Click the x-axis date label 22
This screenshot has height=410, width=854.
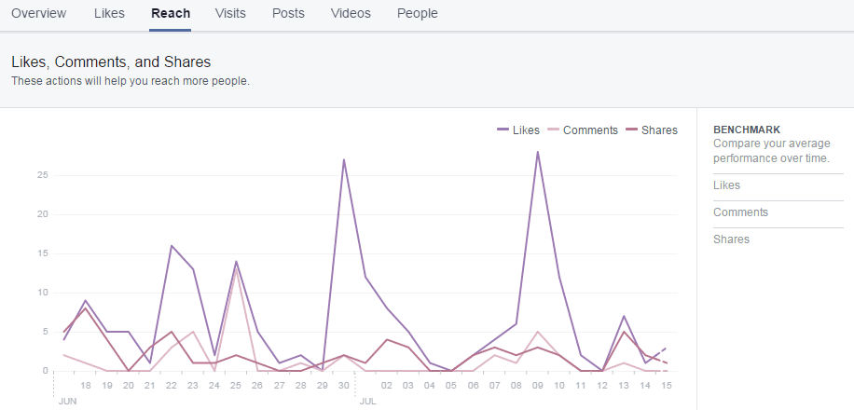pos(172,386)
